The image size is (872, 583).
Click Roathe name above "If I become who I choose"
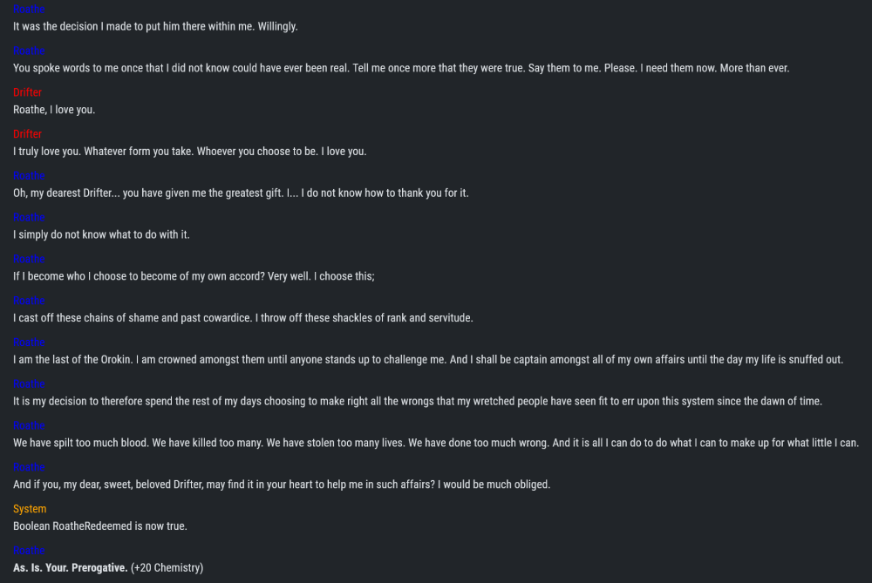point(29,259)
